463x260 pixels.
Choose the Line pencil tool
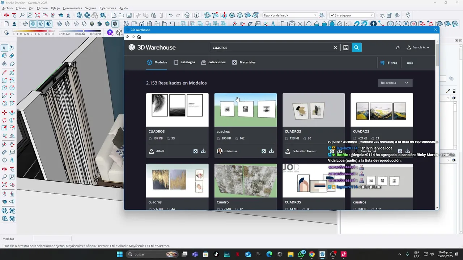[4, 72]
